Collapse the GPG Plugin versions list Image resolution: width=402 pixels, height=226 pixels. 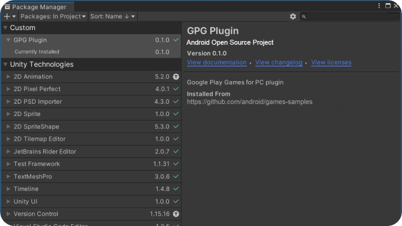pyautogui.click(x=8, y=40)
